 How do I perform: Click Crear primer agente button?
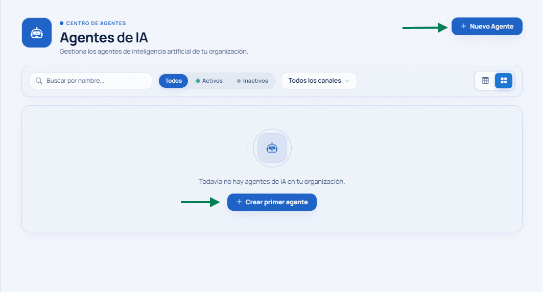tap(272, 202)
